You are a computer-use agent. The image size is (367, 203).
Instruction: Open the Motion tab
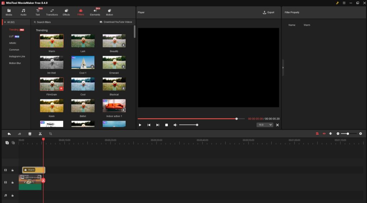point(109,13)
